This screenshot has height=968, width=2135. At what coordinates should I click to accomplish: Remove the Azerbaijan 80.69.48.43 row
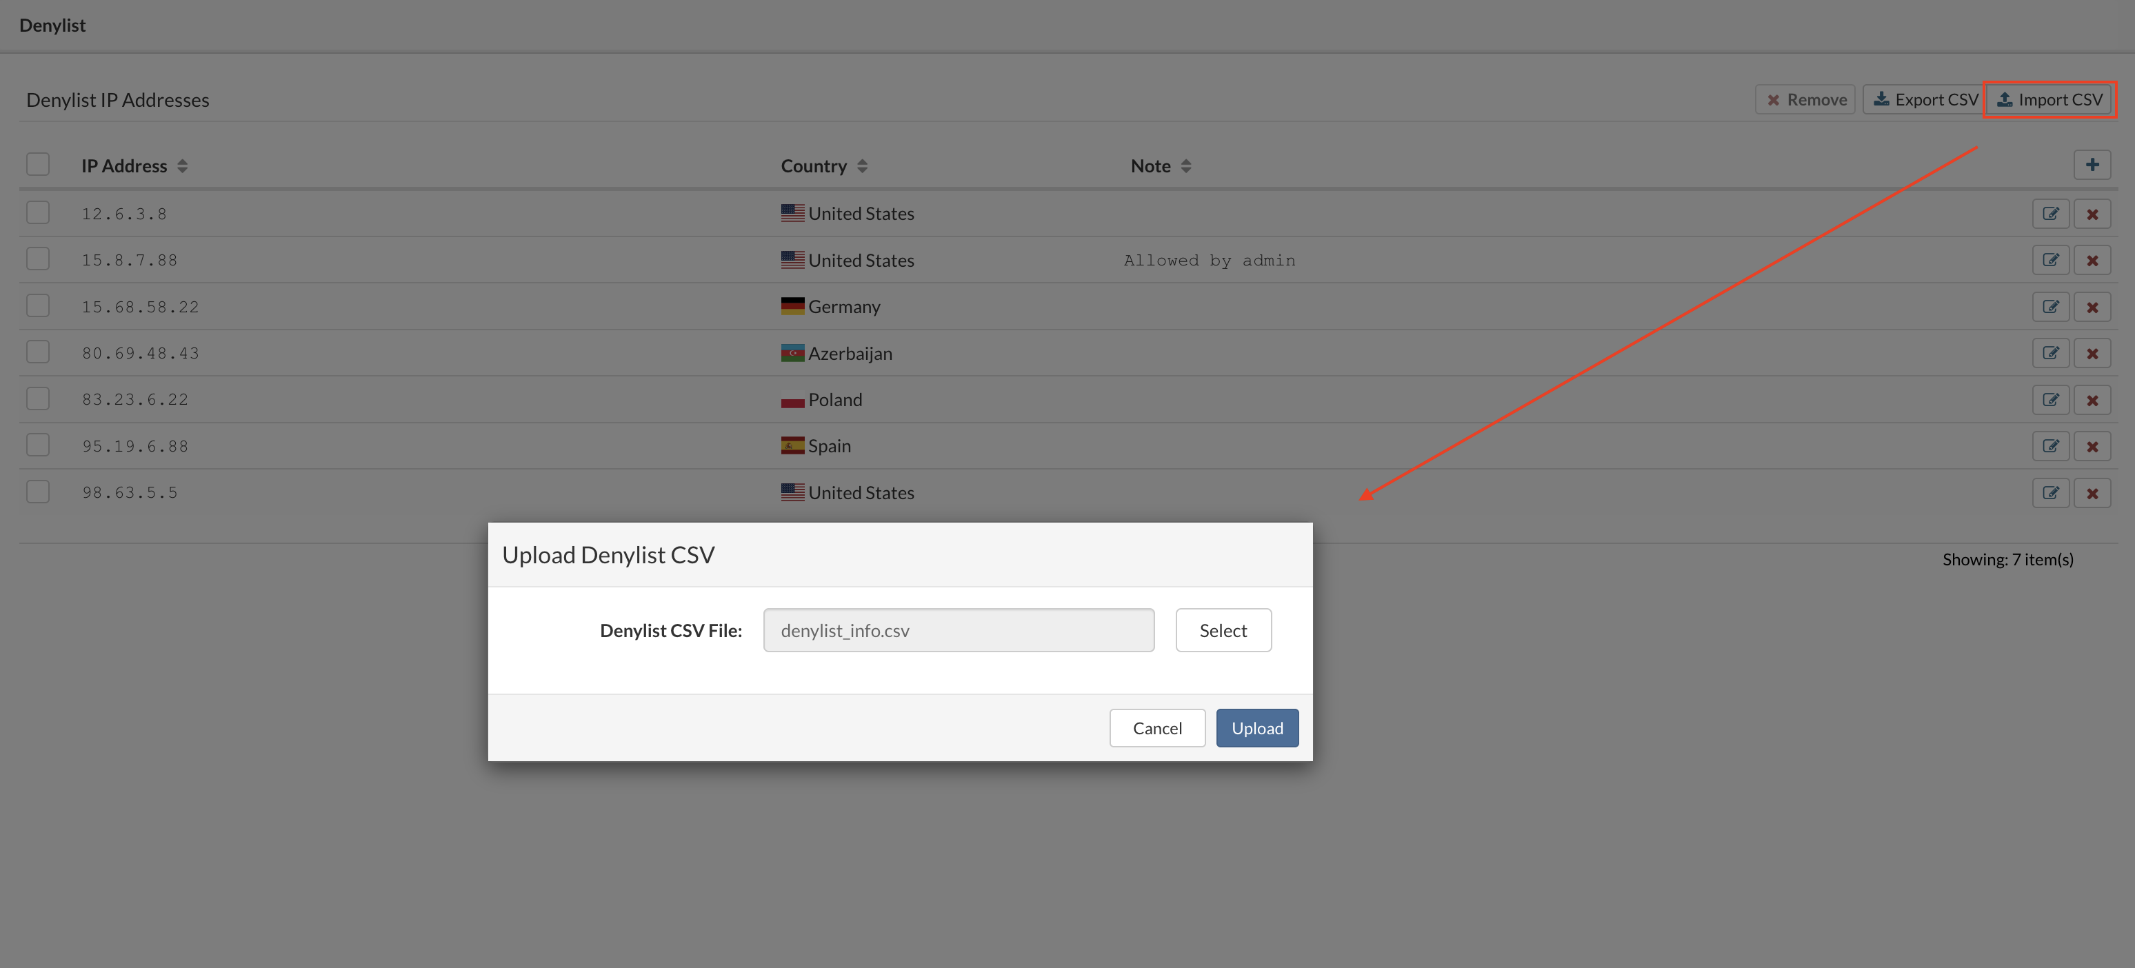pos(2092,353)
